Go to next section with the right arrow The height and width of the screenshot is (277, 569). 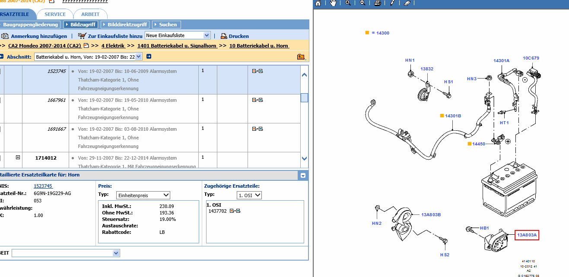click(x=149, y=57)
